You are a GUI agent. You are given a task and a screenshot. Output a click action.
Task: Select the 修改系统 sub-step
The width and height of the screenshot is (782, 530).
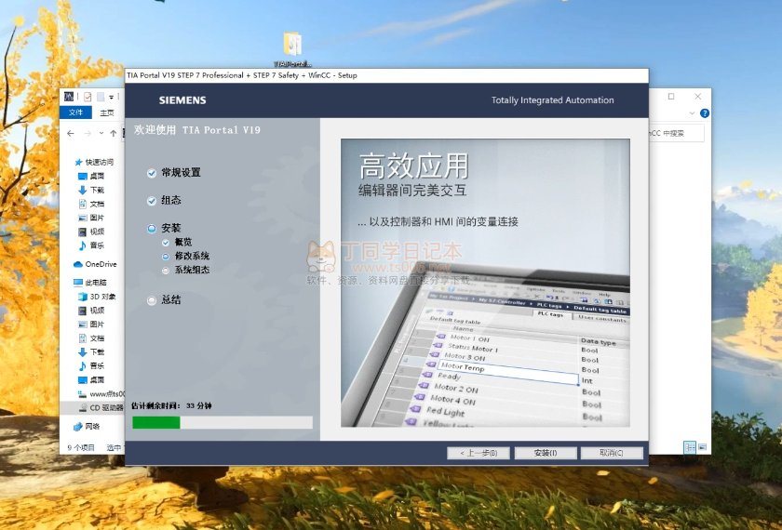click(x=185, y=256)
